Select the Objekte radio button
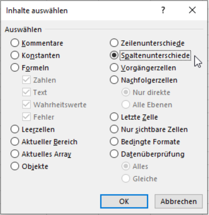209x215 pixels. tap(15, 166)
